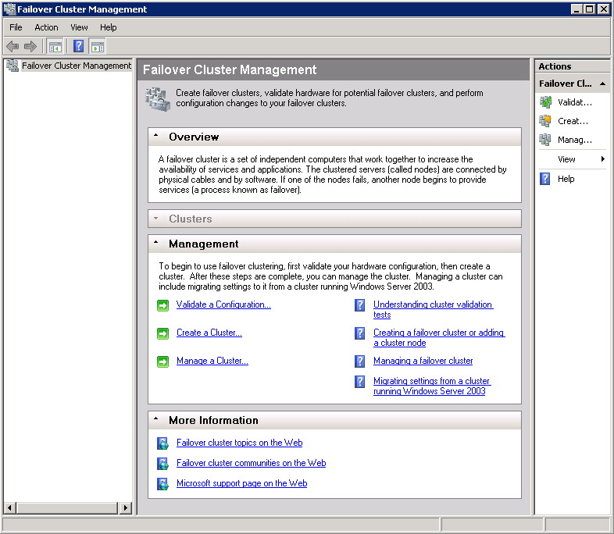The width and height of the screenshot is (614, 534).
Task: Click the tree pane horizontal scrollbar track
Action: [x=67, y=508]
